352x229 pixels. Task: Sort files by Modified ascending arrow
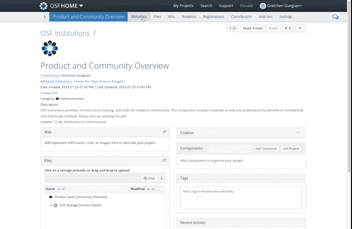(x=148, y=189)
